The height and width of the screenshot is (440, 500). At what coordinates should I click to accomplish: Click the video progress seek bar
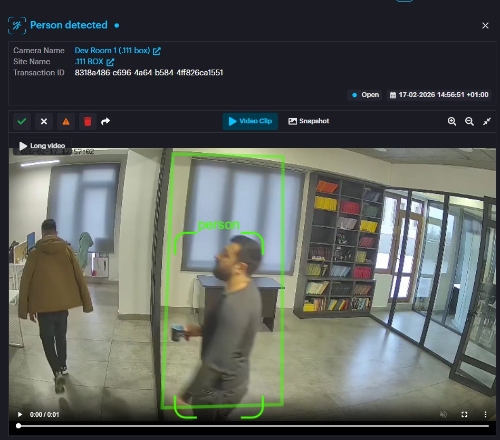click(253, 426)
